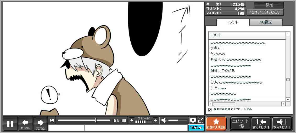Viewport: 296px width, 133px height.
Task: Increase playback speed with right arrow
Action: click(155, 120)
